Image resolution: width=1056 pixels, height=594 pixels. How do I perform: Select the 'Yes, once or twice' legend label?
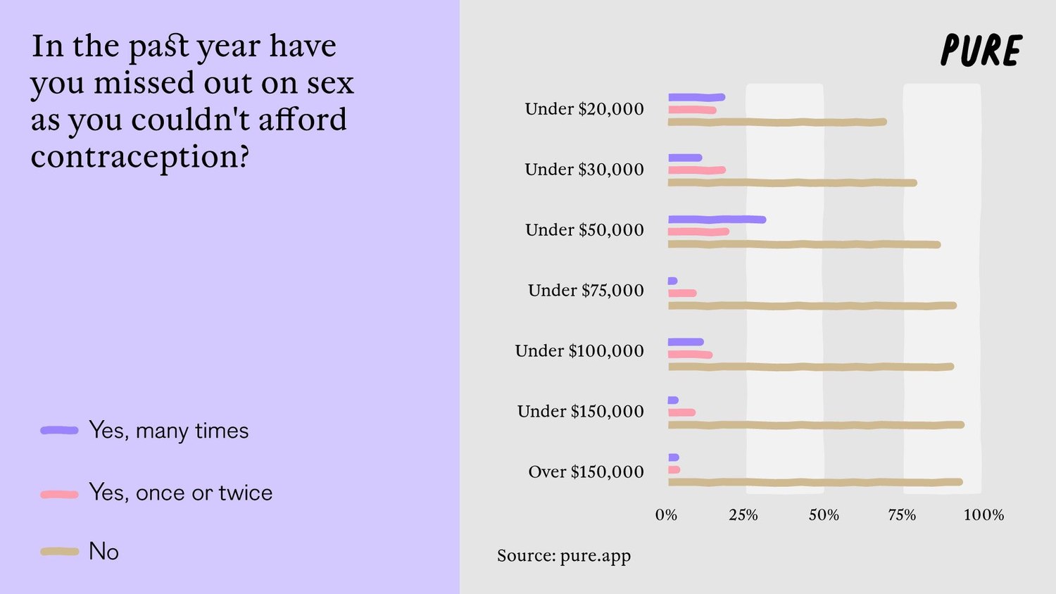coord(180,493)
